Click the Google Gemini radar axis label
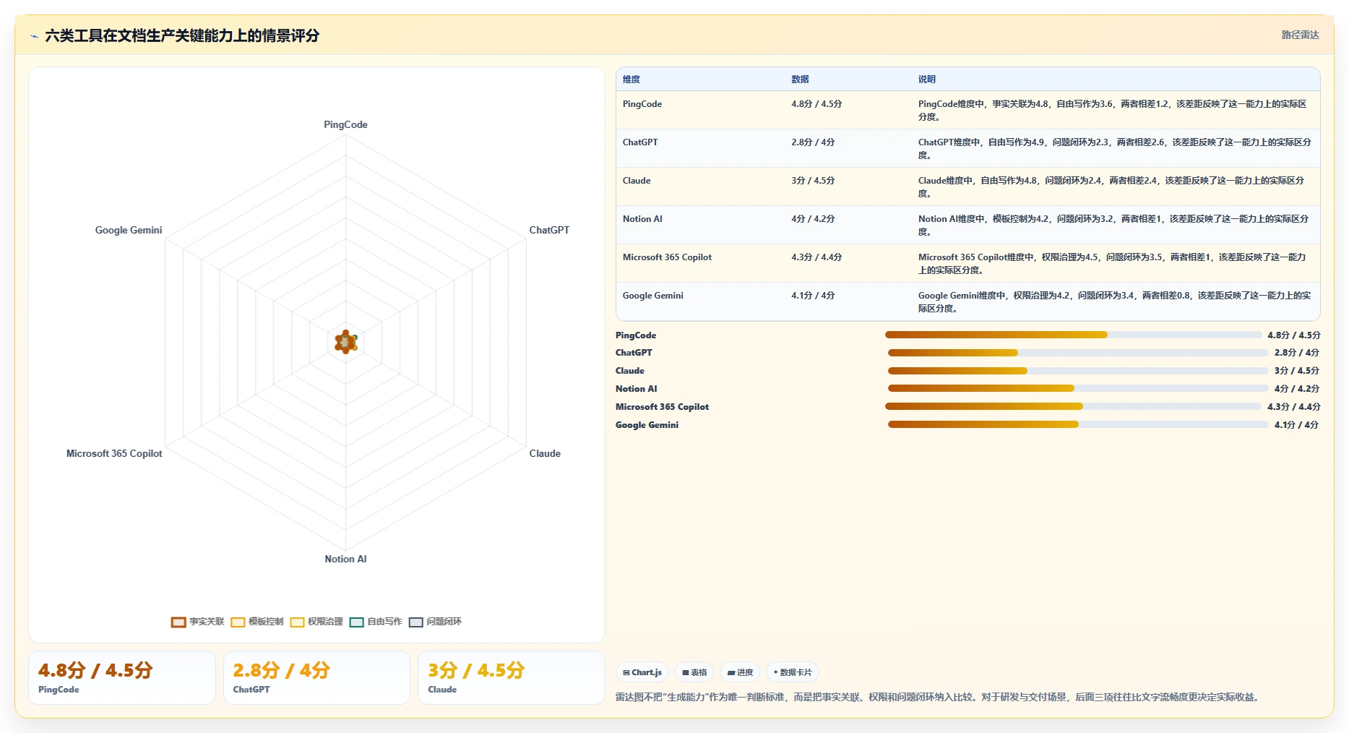 (129, 230)
